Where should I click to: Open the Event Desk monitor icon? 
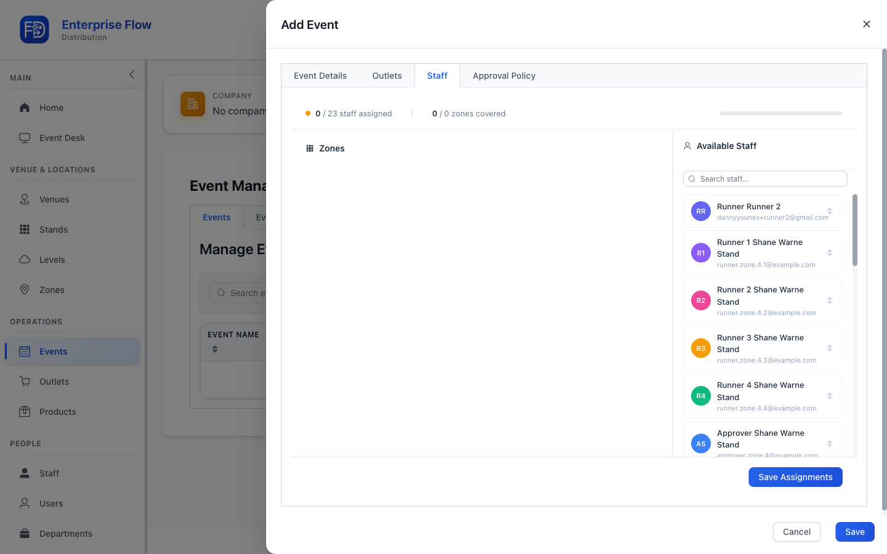(x=25, y=138)
